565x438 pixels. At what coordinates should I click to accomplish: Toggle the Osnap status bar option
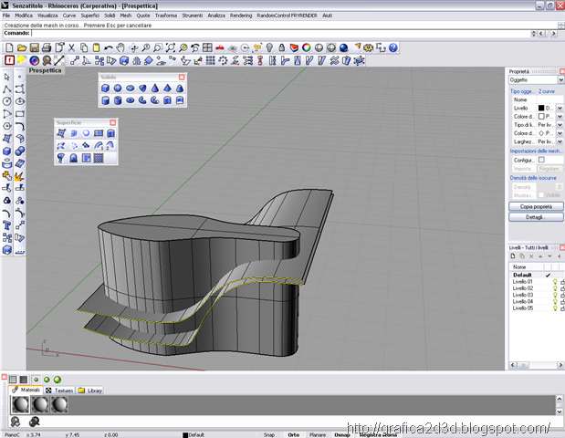[341, 434]
